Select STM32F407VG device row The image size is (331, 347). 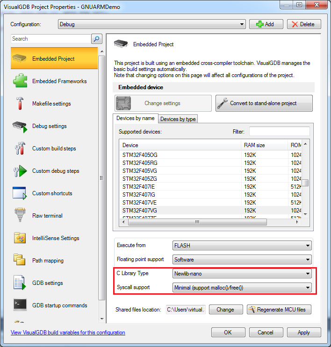coord(210,211)
